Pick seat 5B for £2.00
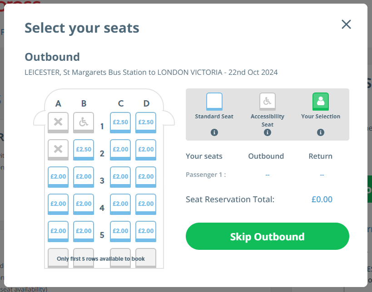Image resolution: width=372 pixels, height=292 pixels. (x=84, y=231)
